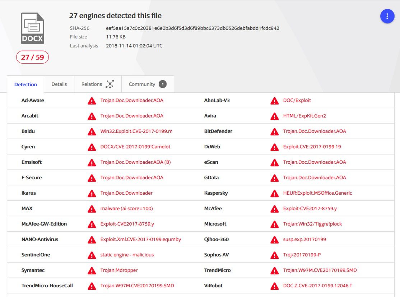Click the warning icon in DrWeb row
The width and height of the screenshot is (400, 297).
274,147
